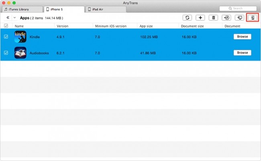Click Browse button for Audiobooks documents
The height and width of the screenshot is (161, 261).
tap(242, 53)
